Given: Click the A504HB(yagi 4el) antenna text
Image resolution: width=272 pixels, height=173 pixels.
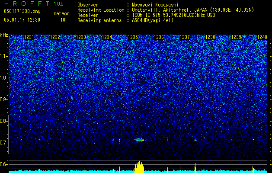Looking at the screenshot, I should coord(153,20).
